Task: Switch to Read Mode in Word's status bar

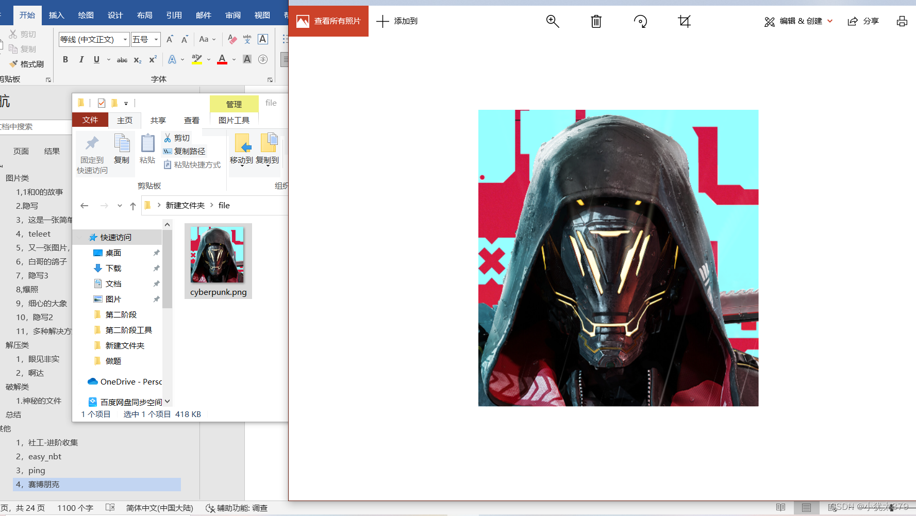Action: point(780,508)
